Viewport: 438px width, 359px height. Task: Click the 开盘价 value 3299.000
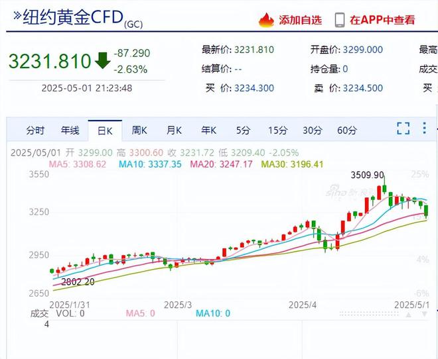tap(363, 50)
